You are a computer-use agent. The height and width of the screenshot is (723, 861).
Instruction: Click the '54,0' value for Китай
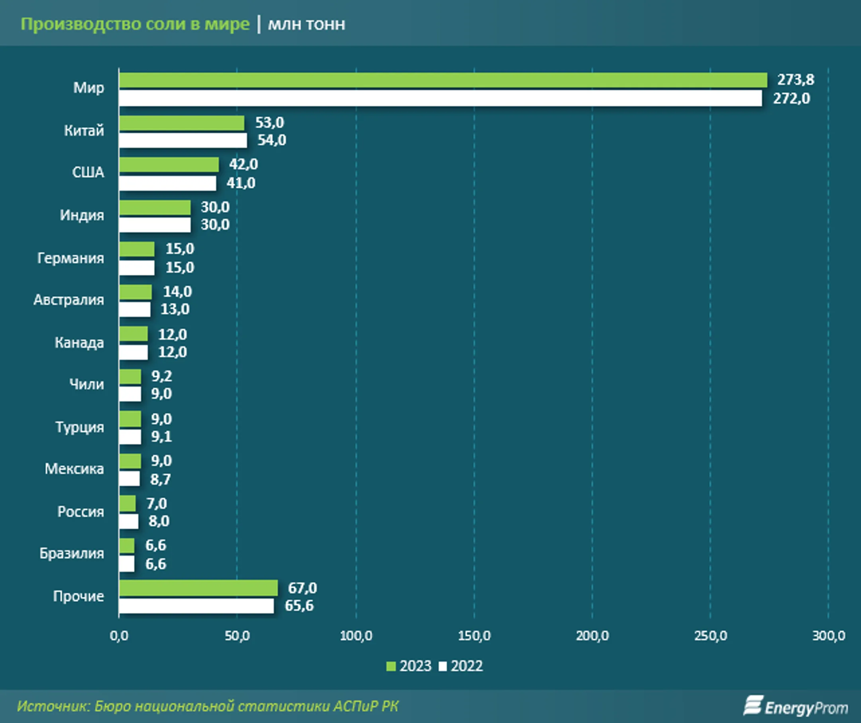click(x=272, y=140)
